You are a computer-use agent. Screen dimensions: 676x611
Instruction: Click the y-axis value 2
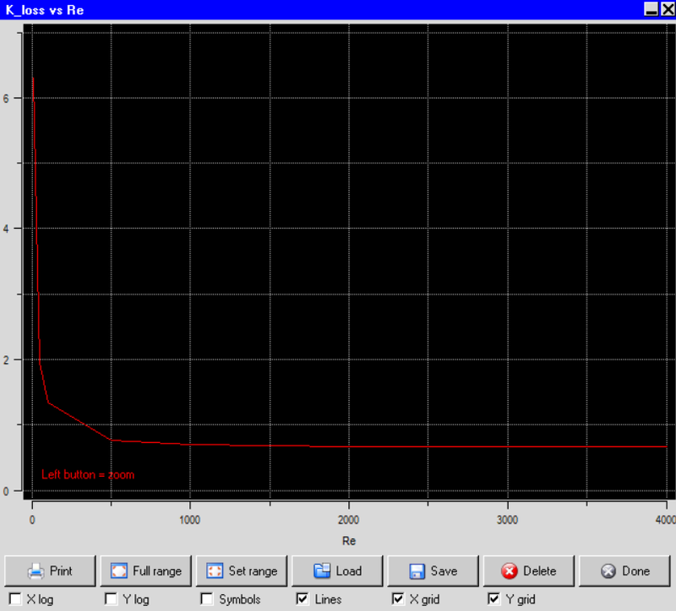point(6,360)
